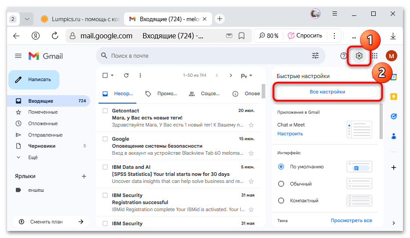Open the account avatar with letter M
This screenshot has width=410, height=238.
391,56
